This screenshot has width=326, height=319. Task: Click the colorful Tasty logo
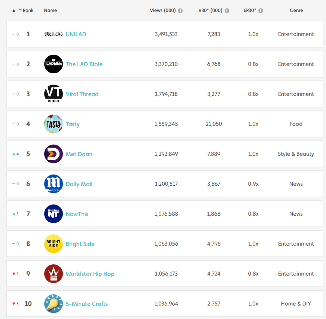click(53, 124)
